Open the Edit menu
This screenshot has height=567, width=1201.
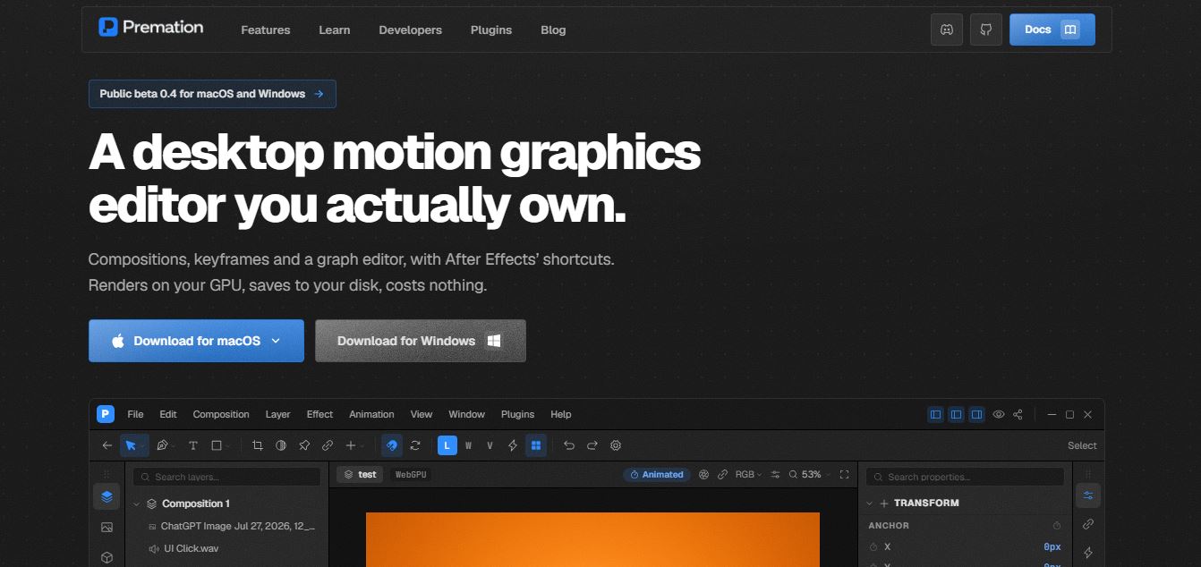tap(168, 415)
